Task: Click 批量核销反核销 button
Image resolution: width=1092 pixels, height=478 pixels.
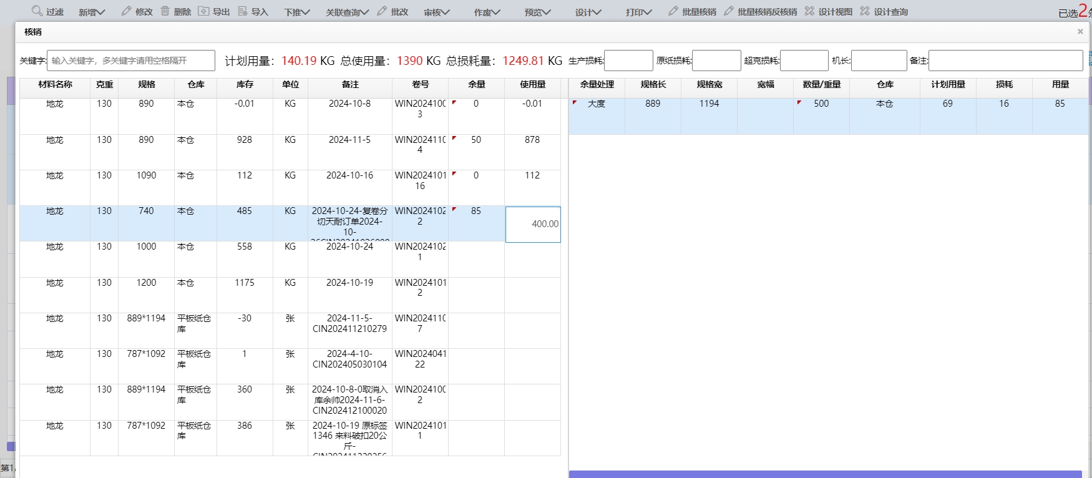Action: click(761, 12)
